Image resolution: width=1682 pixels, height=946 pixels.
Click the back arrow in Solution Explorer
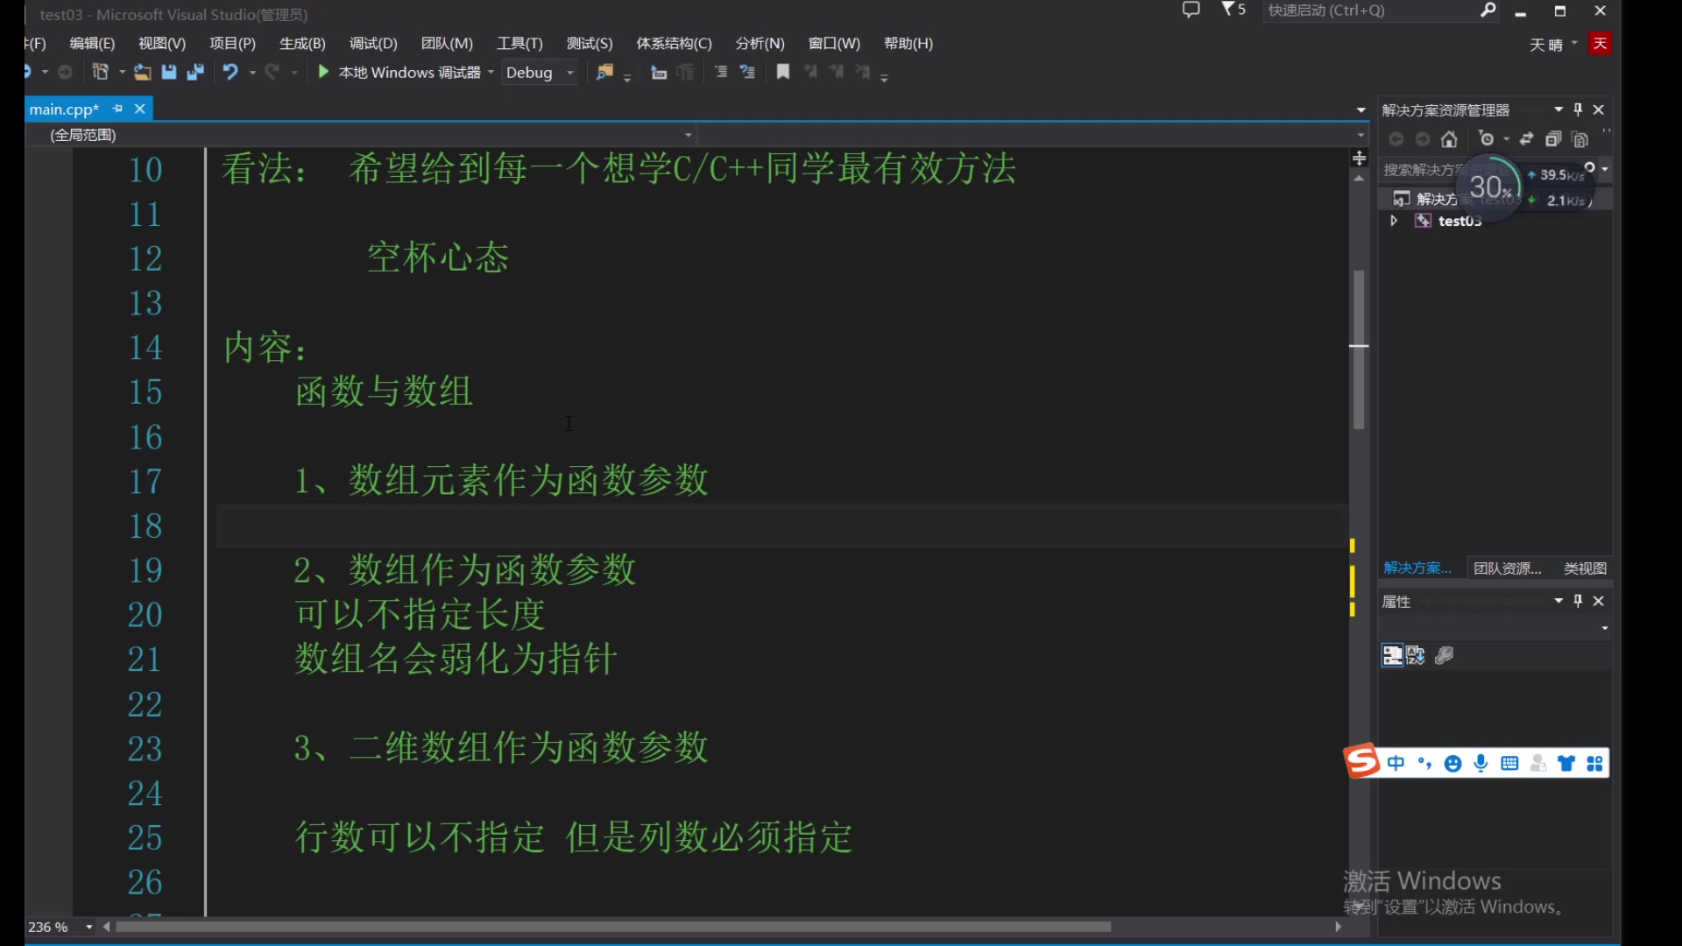coord(1396,138)
